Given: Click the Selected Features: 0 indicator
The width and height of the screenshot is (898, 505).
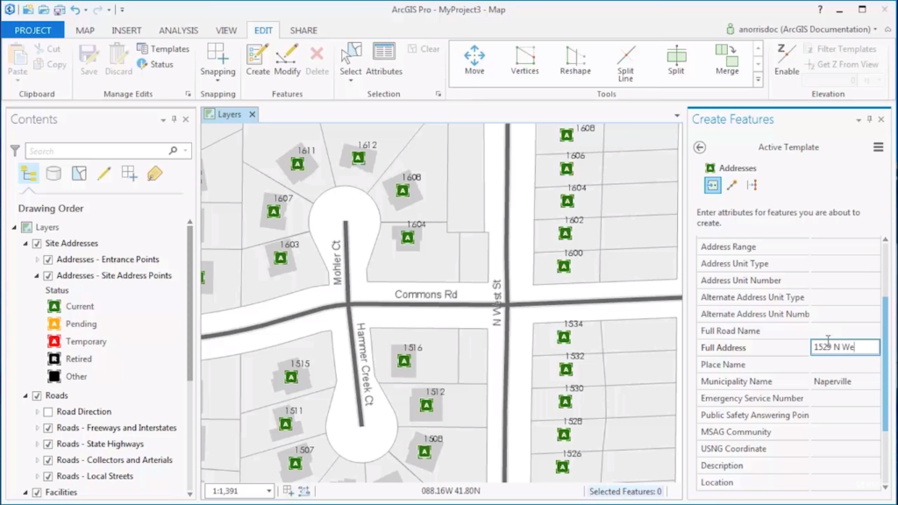Looking at the screenshot, I should 625,491.
